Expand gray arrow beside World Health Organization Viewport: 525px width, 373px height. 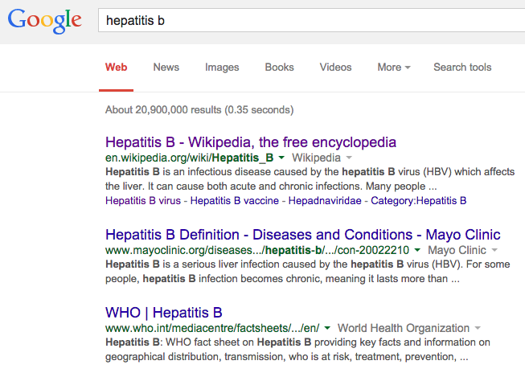[x=478, y=328]
